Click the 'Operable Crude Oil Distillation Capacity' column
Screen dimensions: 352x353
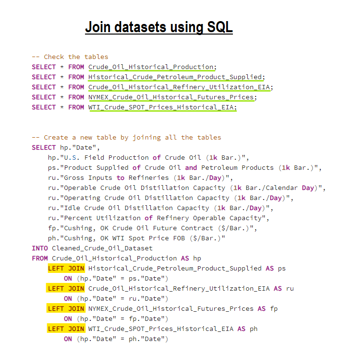pos(187,188)
